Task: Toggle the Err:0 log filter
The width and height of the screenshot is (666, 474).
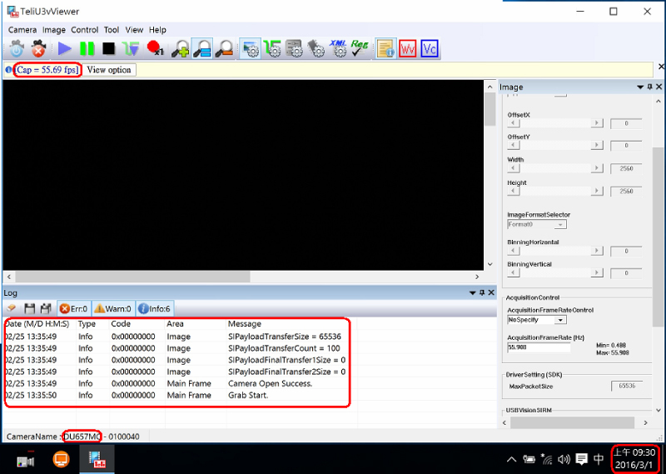Action: [x=74, y=308]
